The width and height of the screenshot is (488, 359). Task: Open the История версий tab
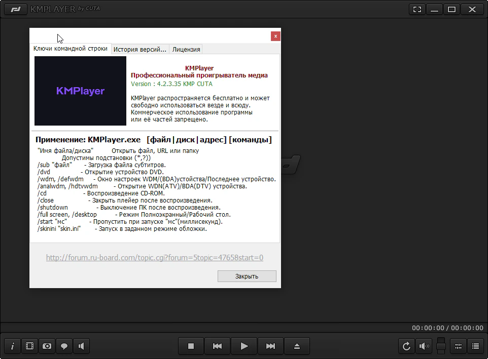pyautogui.click(x=140, y=50)
